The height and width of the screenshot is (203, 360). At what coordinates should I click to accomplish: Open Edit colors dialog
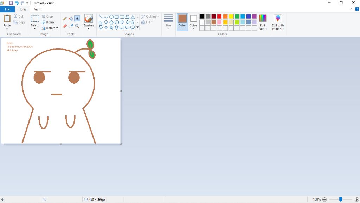263,22
